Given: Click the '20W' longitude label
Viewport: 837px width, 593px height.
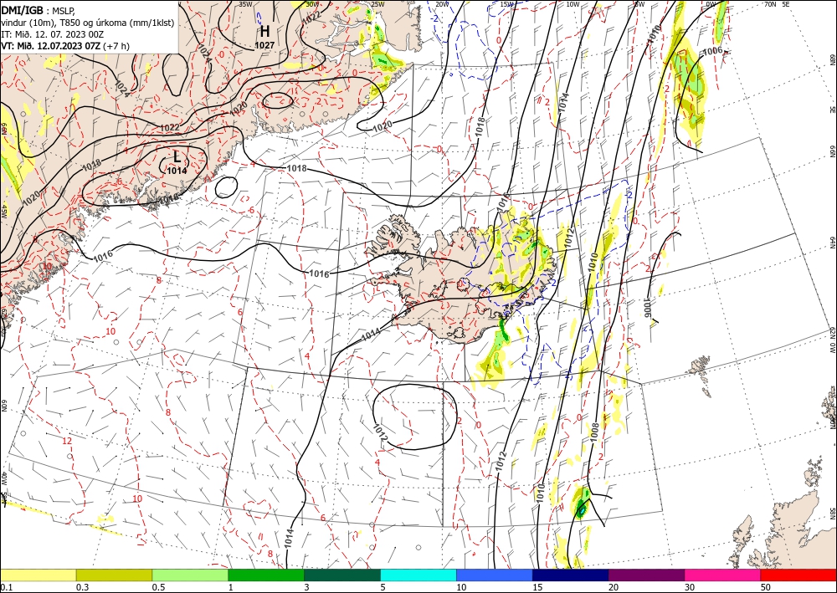Looking at the screenshot, I should coord(441,4).
